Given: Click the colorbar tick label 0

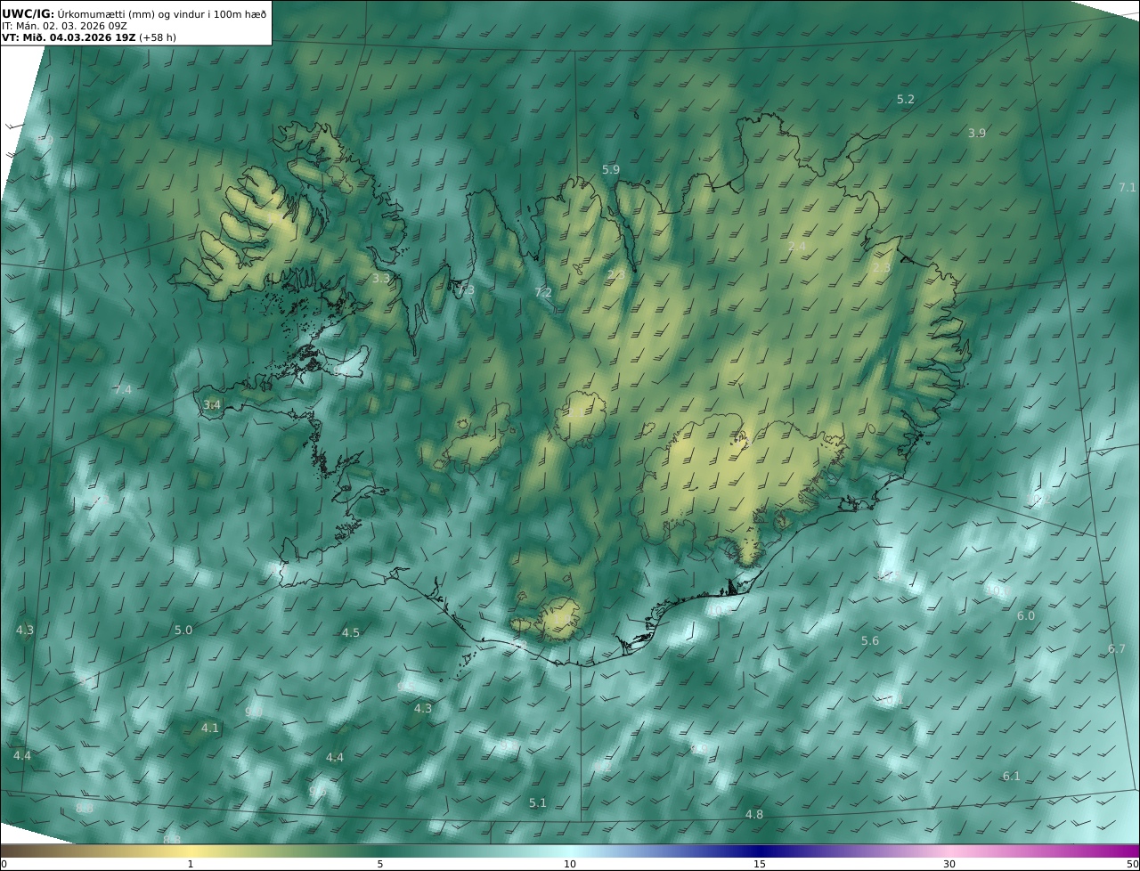Looking at the screenshot, I should 4,864.
